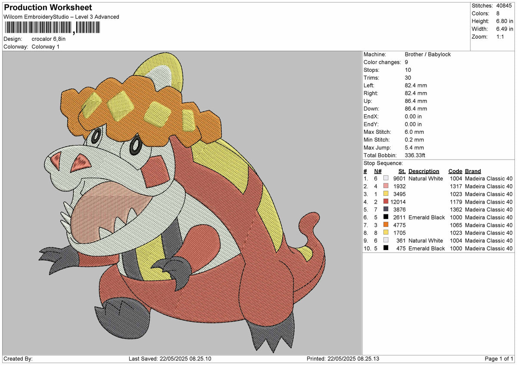The width and height of the screenshot is (517, 365).
Task: Click the Brand column header
Action: [x=473, y=171]
